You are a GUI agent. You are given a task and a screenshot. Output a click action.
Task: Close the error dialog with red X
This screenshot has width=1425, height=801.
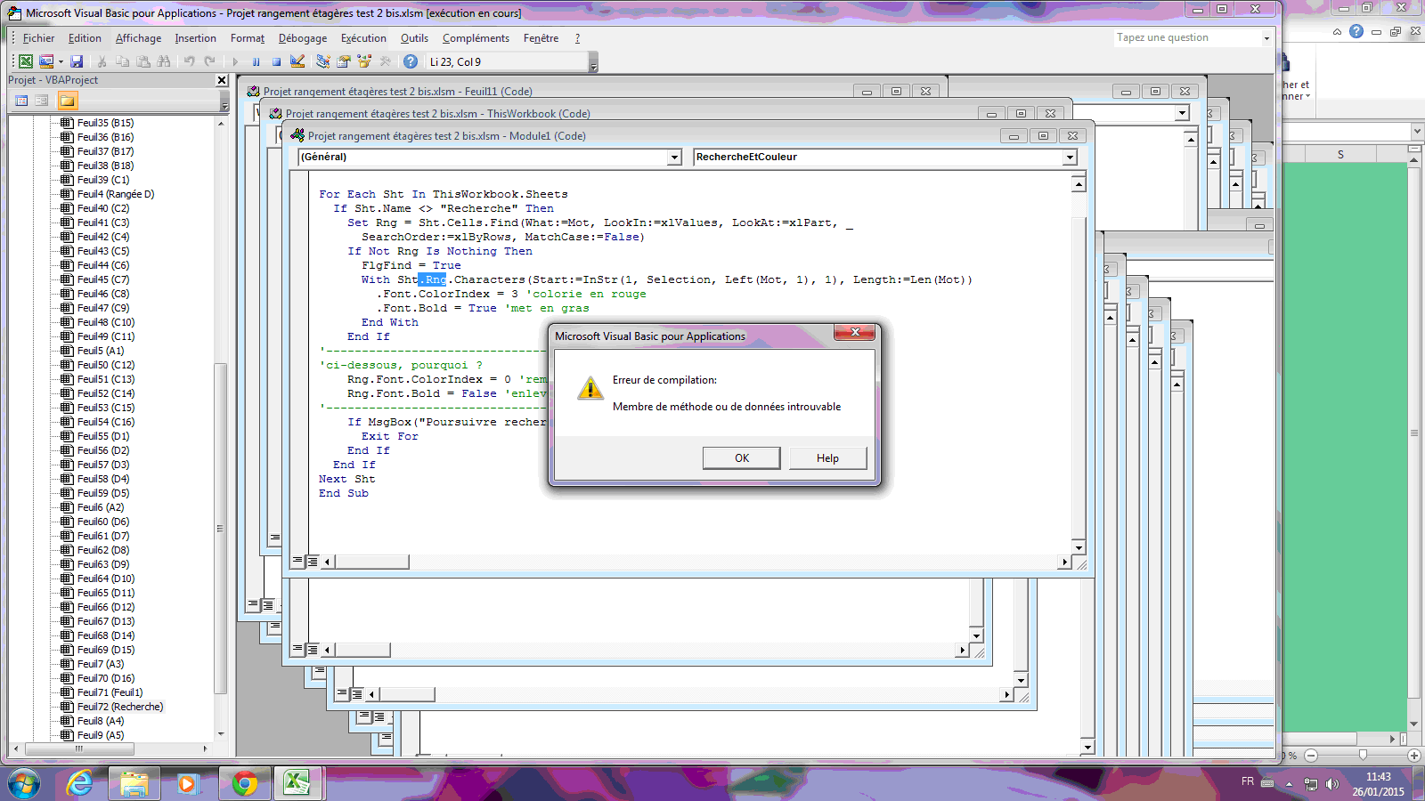(855, 332)
